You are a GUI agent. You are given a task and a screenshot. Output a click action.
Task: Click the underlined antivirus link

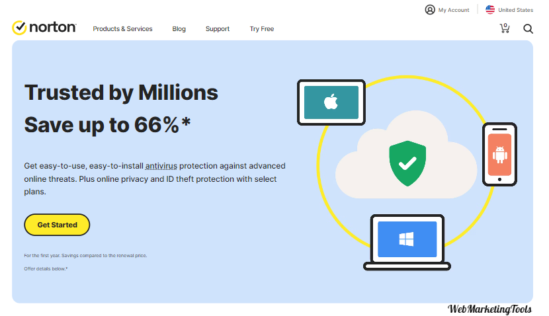coord(161,166)
